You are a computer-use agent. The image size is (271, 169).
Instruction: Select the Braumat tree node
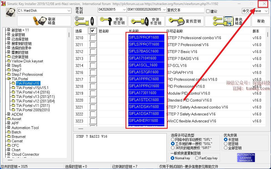19,137
